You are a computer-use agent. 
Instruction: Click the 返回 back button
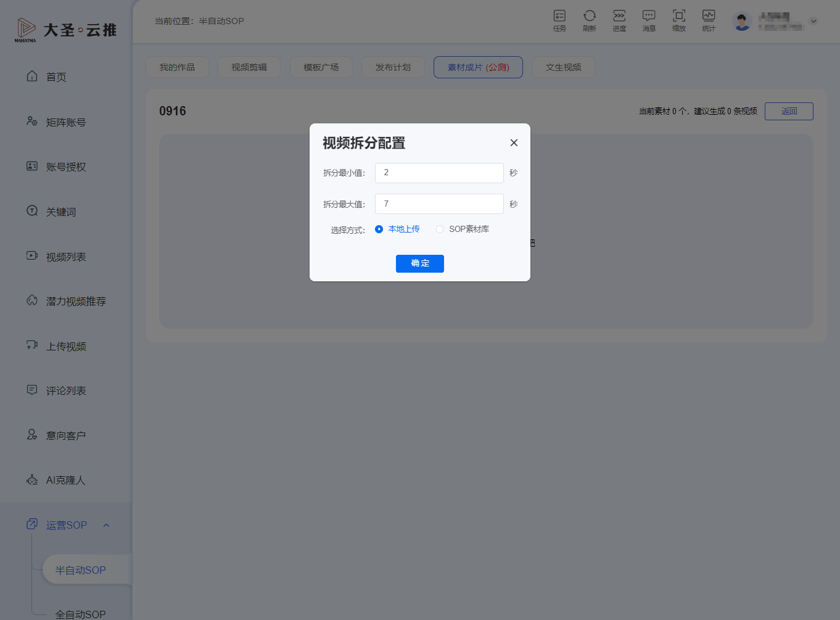(789, 111)
